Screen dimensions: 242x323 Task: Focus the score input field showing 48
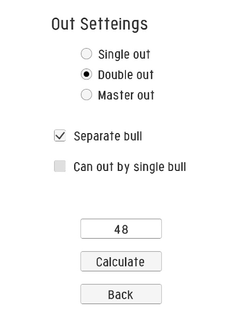[x=121, y=229]
